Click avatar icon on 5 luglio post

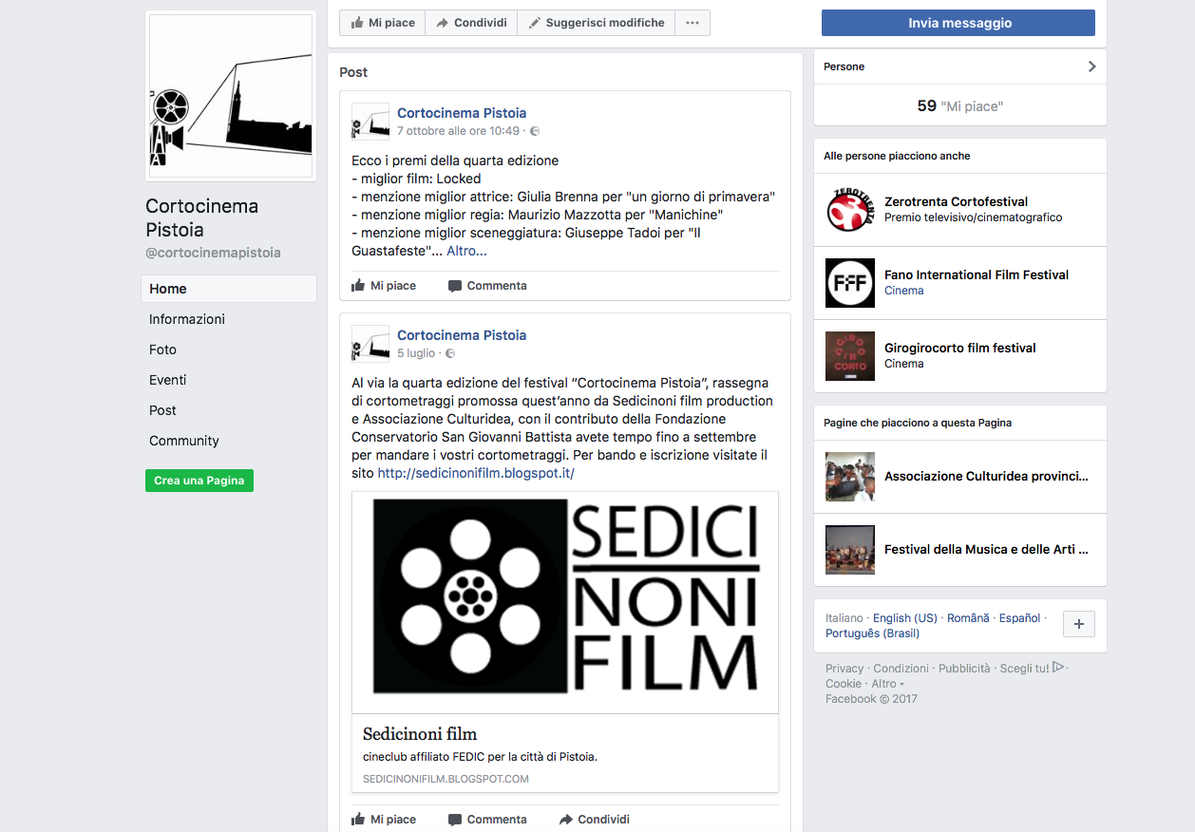click(x=370, y=344)
